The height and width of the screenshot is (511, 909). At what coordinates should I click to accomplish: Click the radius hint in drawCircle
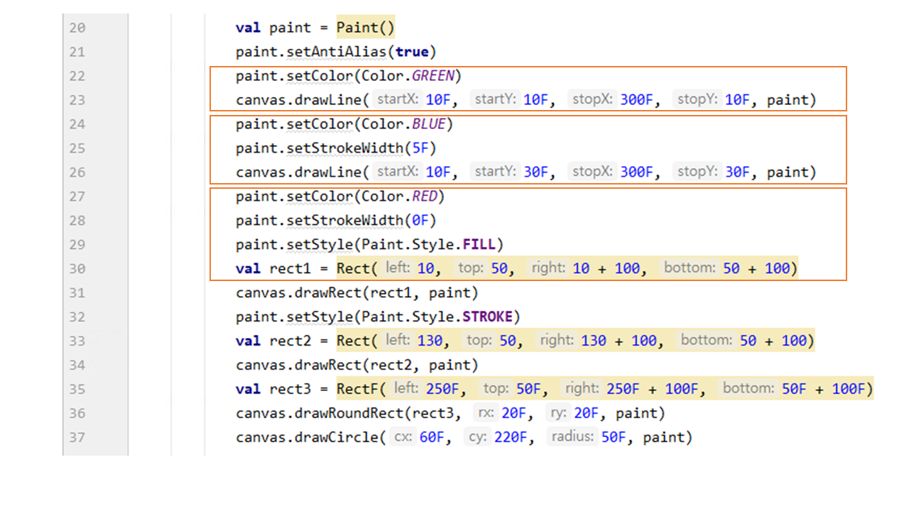[x=572, y=437]
